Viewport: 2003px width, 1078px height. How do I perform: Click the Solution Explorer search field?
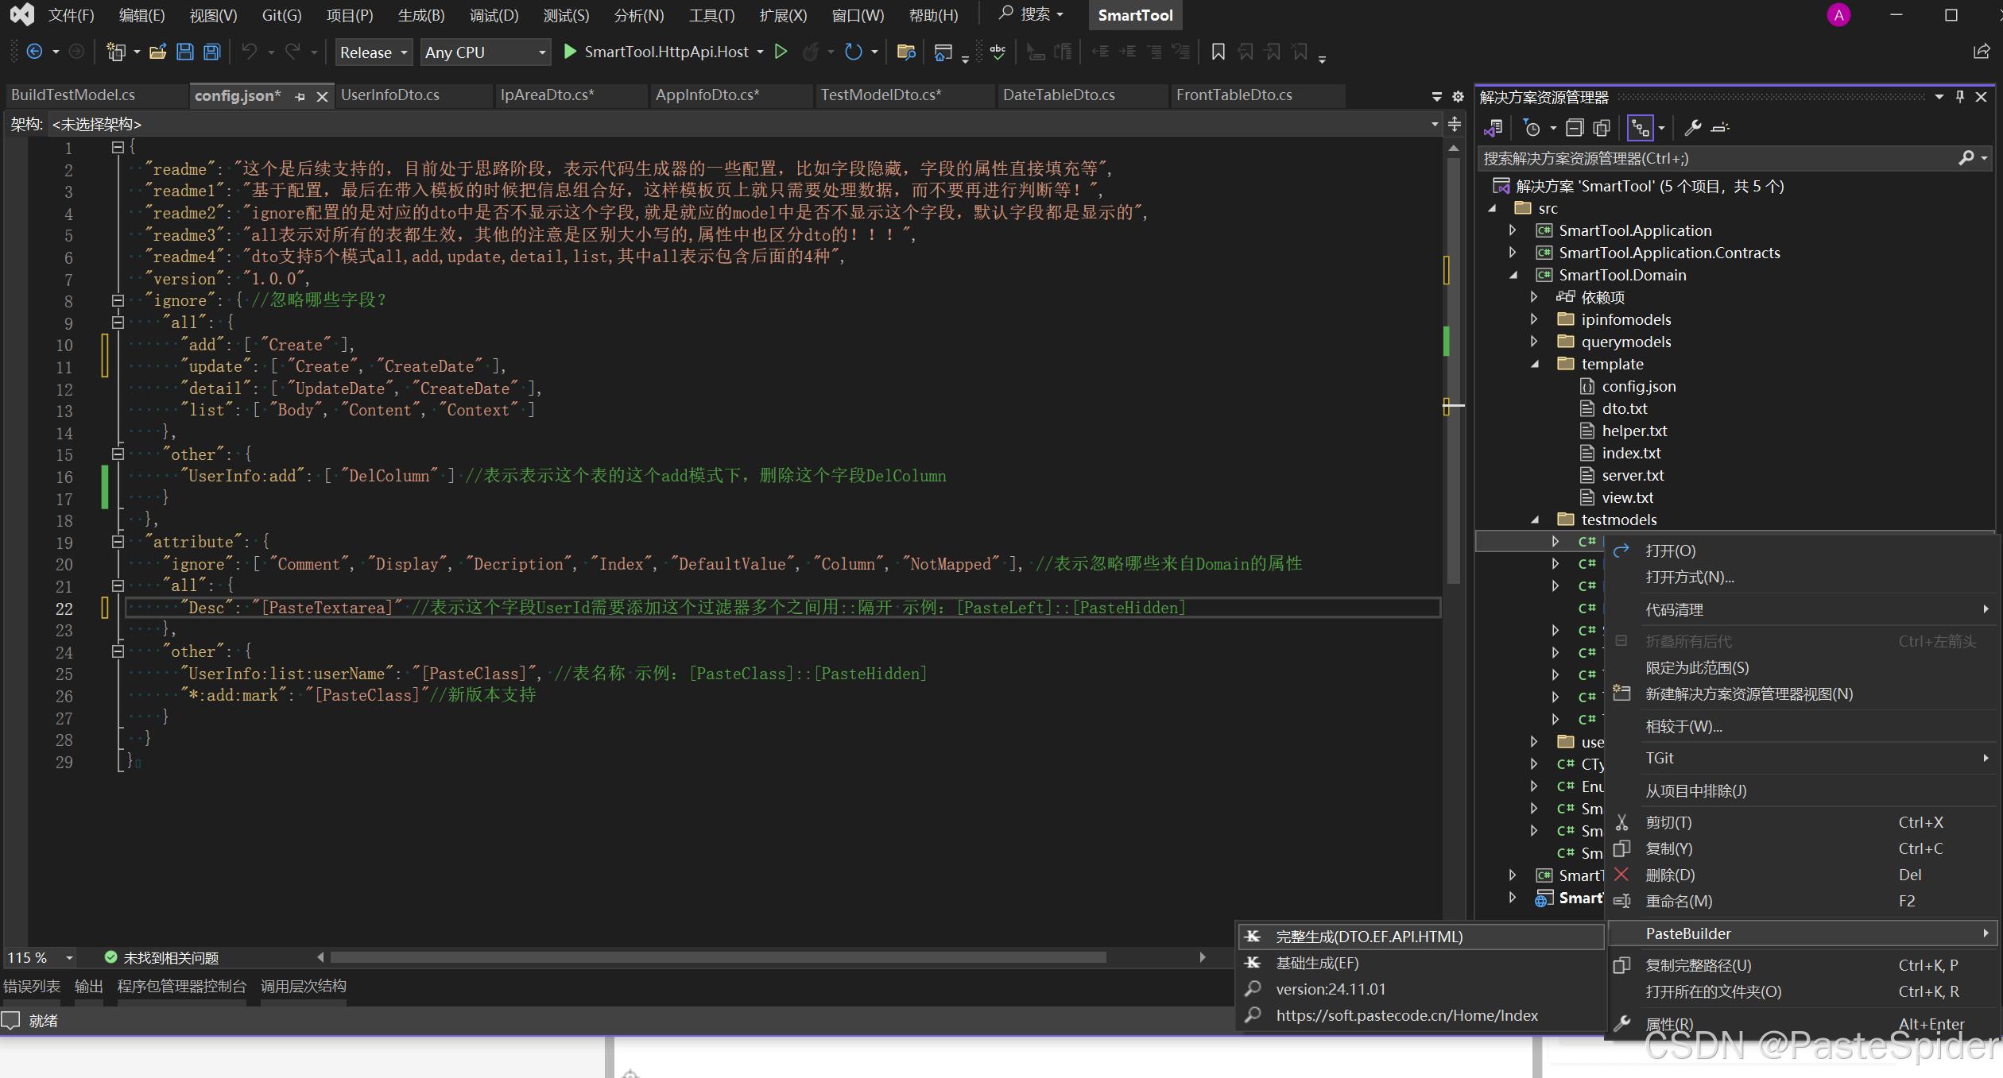tap(1717, 158)
